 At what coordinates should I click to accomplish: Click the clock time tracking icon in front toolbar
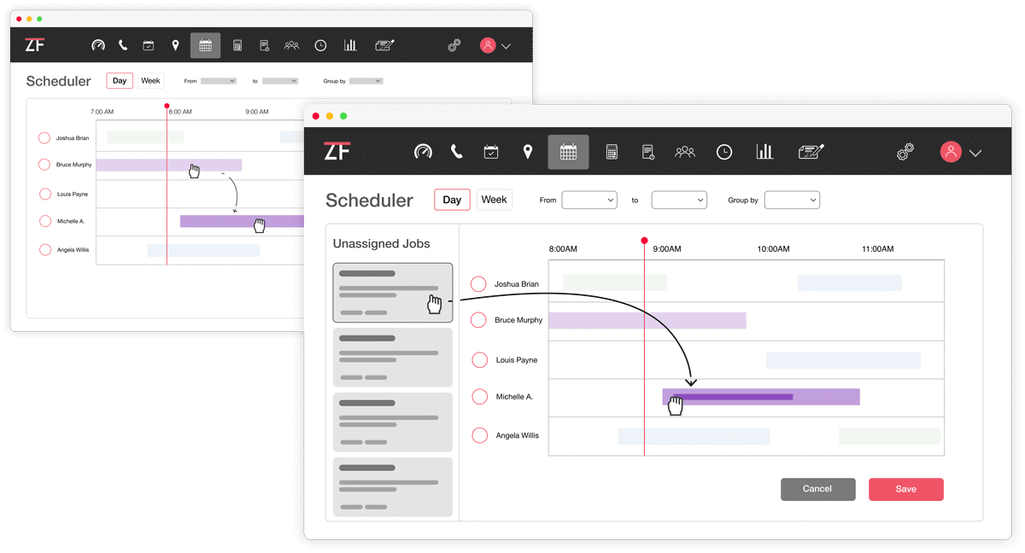pyautogui.click(x=724, y=152)
